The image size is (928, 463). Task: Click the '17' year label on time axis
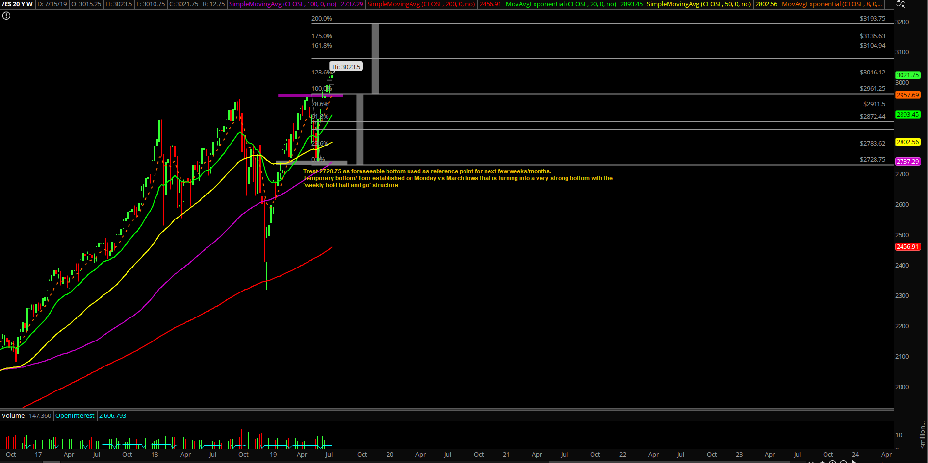[38, 455]
